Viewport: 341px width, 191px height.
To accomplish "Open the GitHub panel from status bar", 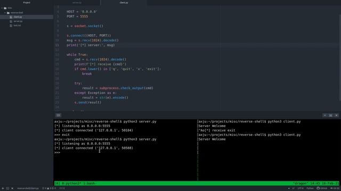I will click(x=322, y=188).
